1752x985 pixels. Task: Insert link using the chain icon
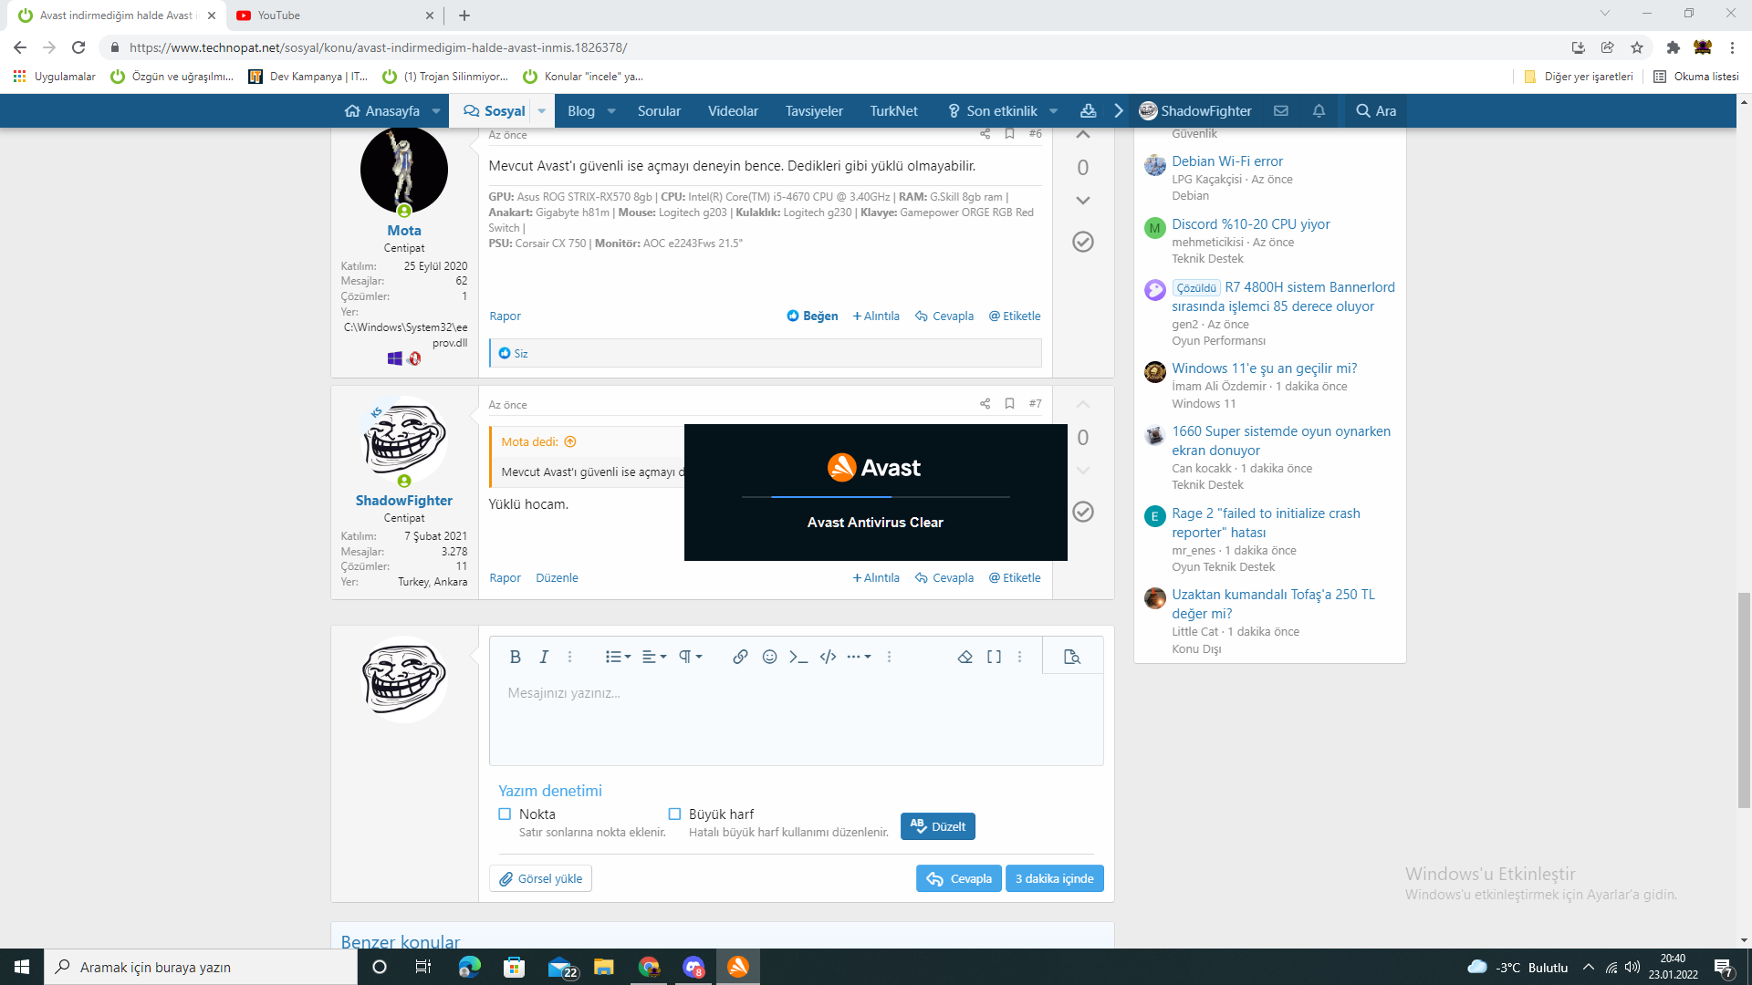click(x=740, y=657)
